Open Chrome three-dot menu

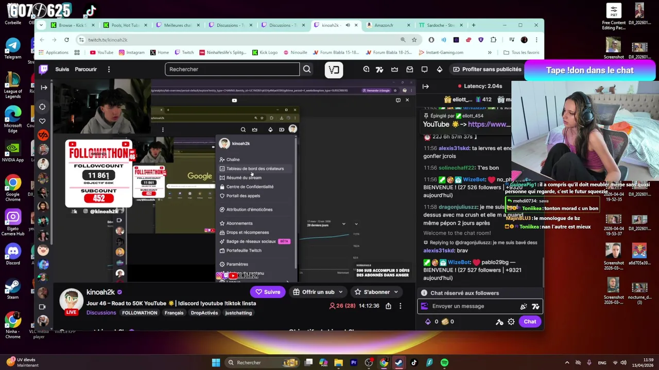click(x=536, y=40)
